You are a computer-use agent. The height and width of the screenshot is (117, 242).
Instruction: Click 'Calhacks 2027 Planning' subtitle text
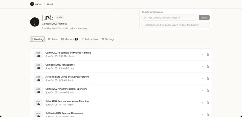click(54, 24)
